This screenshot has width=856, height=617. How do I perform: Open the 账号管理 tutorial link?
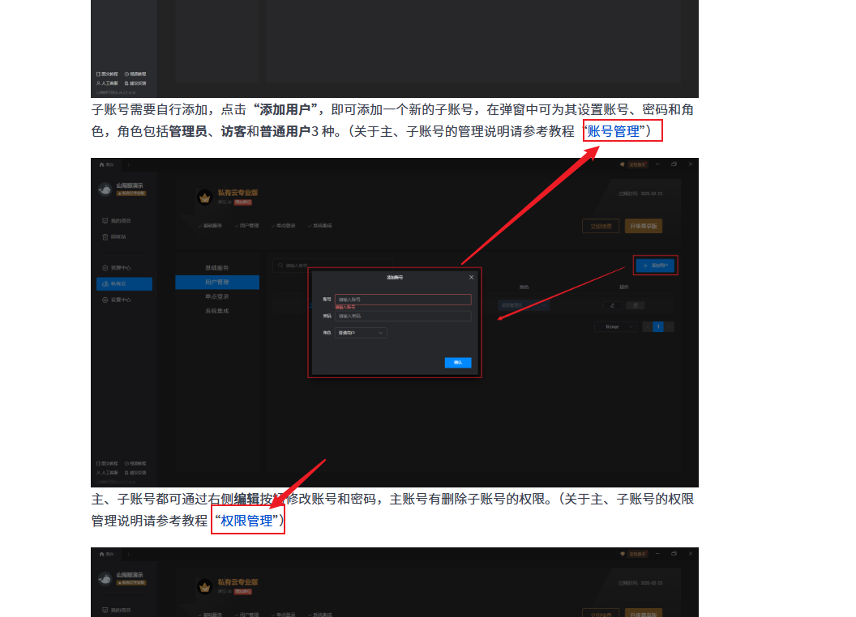(613, 131)
